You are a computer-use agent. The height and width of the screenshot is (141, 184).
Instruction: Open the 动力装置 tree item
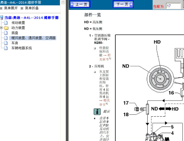(x=18, y=28)
